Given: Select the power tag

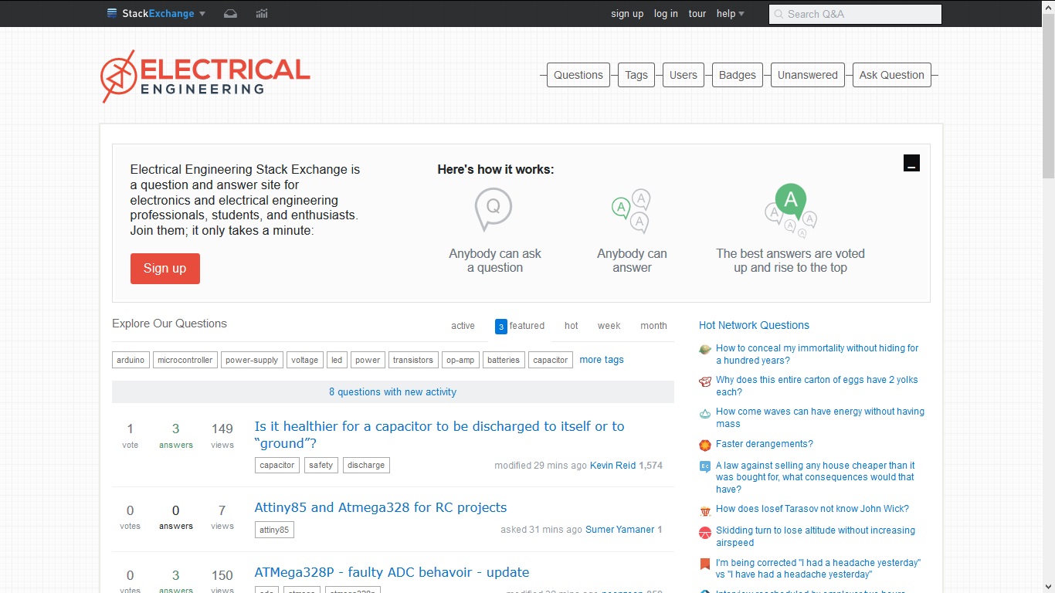Looking at the screenshot, I should pos(368,360).
